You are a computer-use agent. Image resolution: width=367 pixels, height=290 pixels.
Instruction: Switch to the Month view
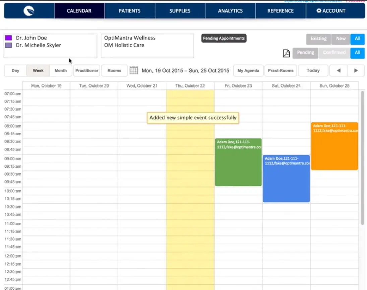click(61, 71)
